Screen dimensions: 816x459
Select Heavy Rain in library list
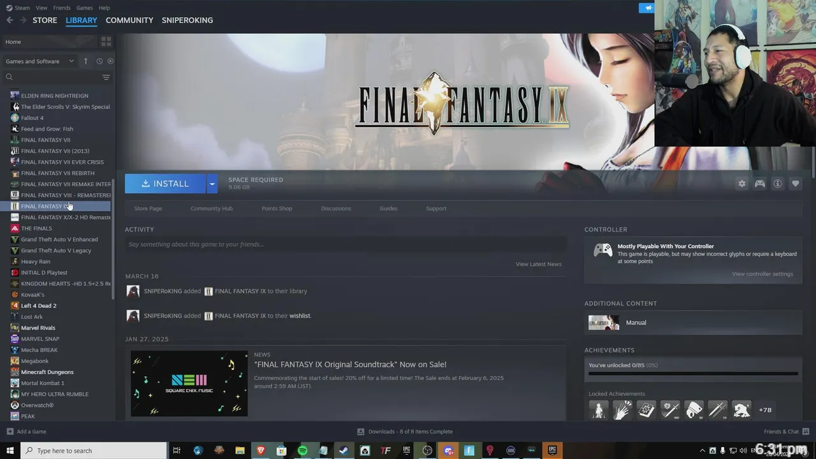tap(36, 261)
